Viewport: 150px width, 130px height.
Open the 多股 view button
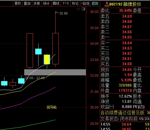point(37,4)
